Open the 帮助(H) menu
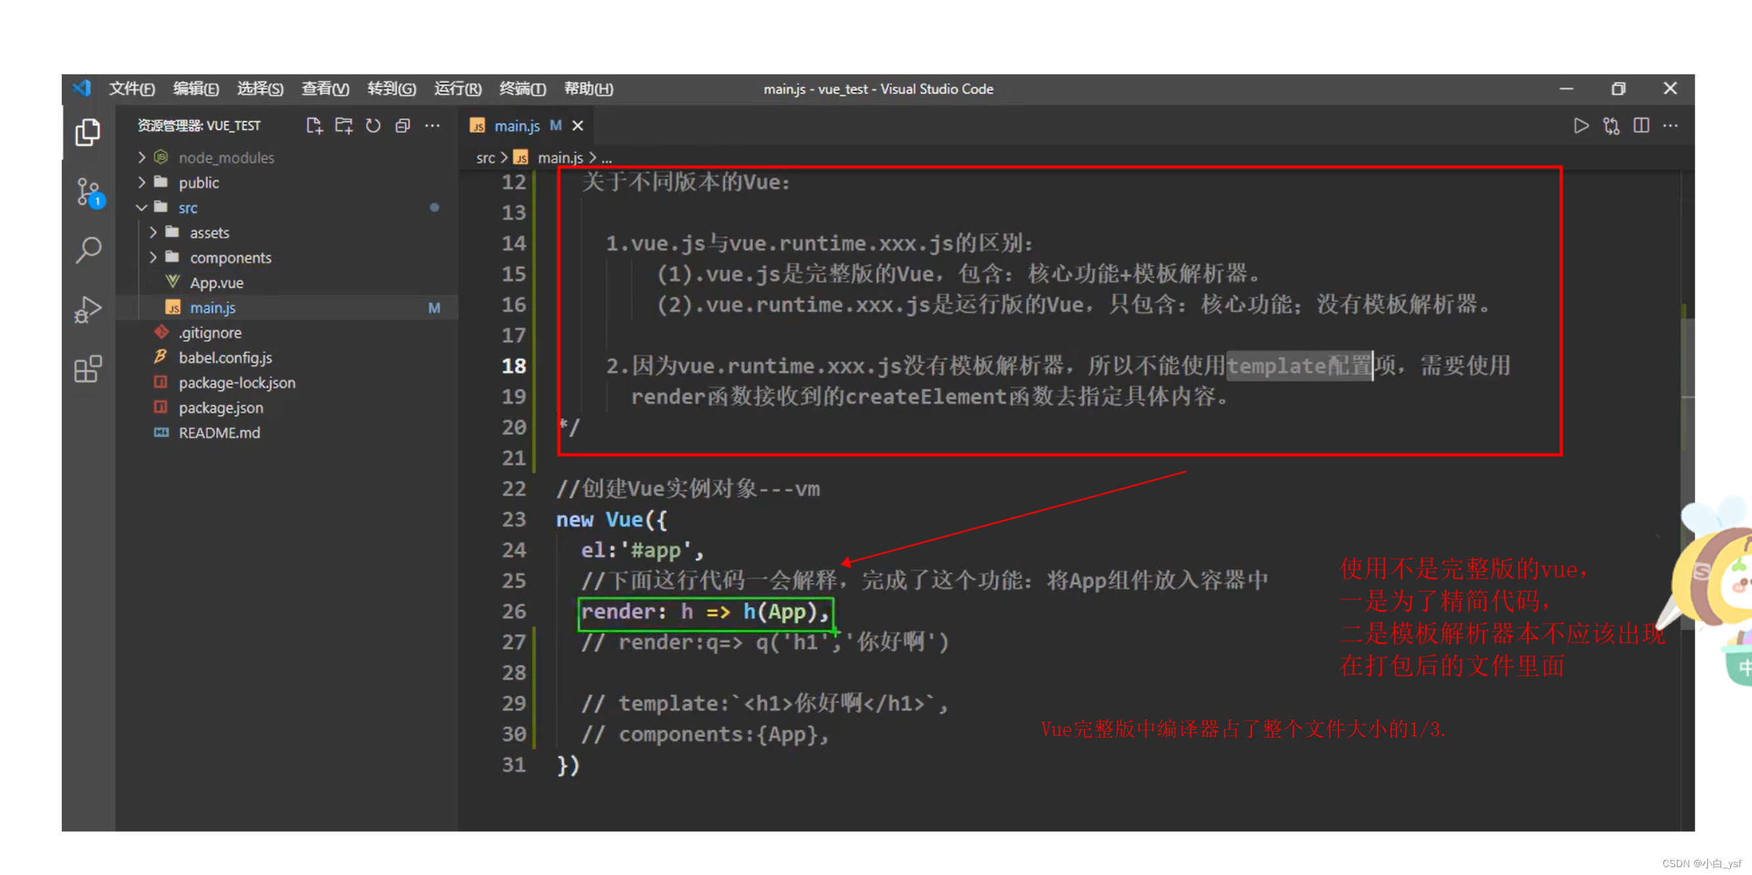This screenshot has height=875, width=1752. pyautogui.click(x=588, y=89)
